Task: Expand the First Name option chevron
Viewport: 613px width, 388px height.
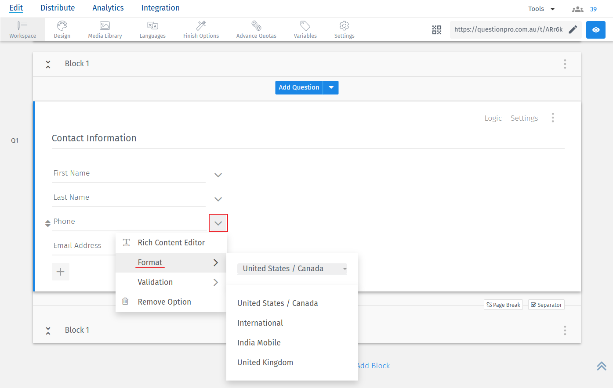Action: (x=218, y=175)
